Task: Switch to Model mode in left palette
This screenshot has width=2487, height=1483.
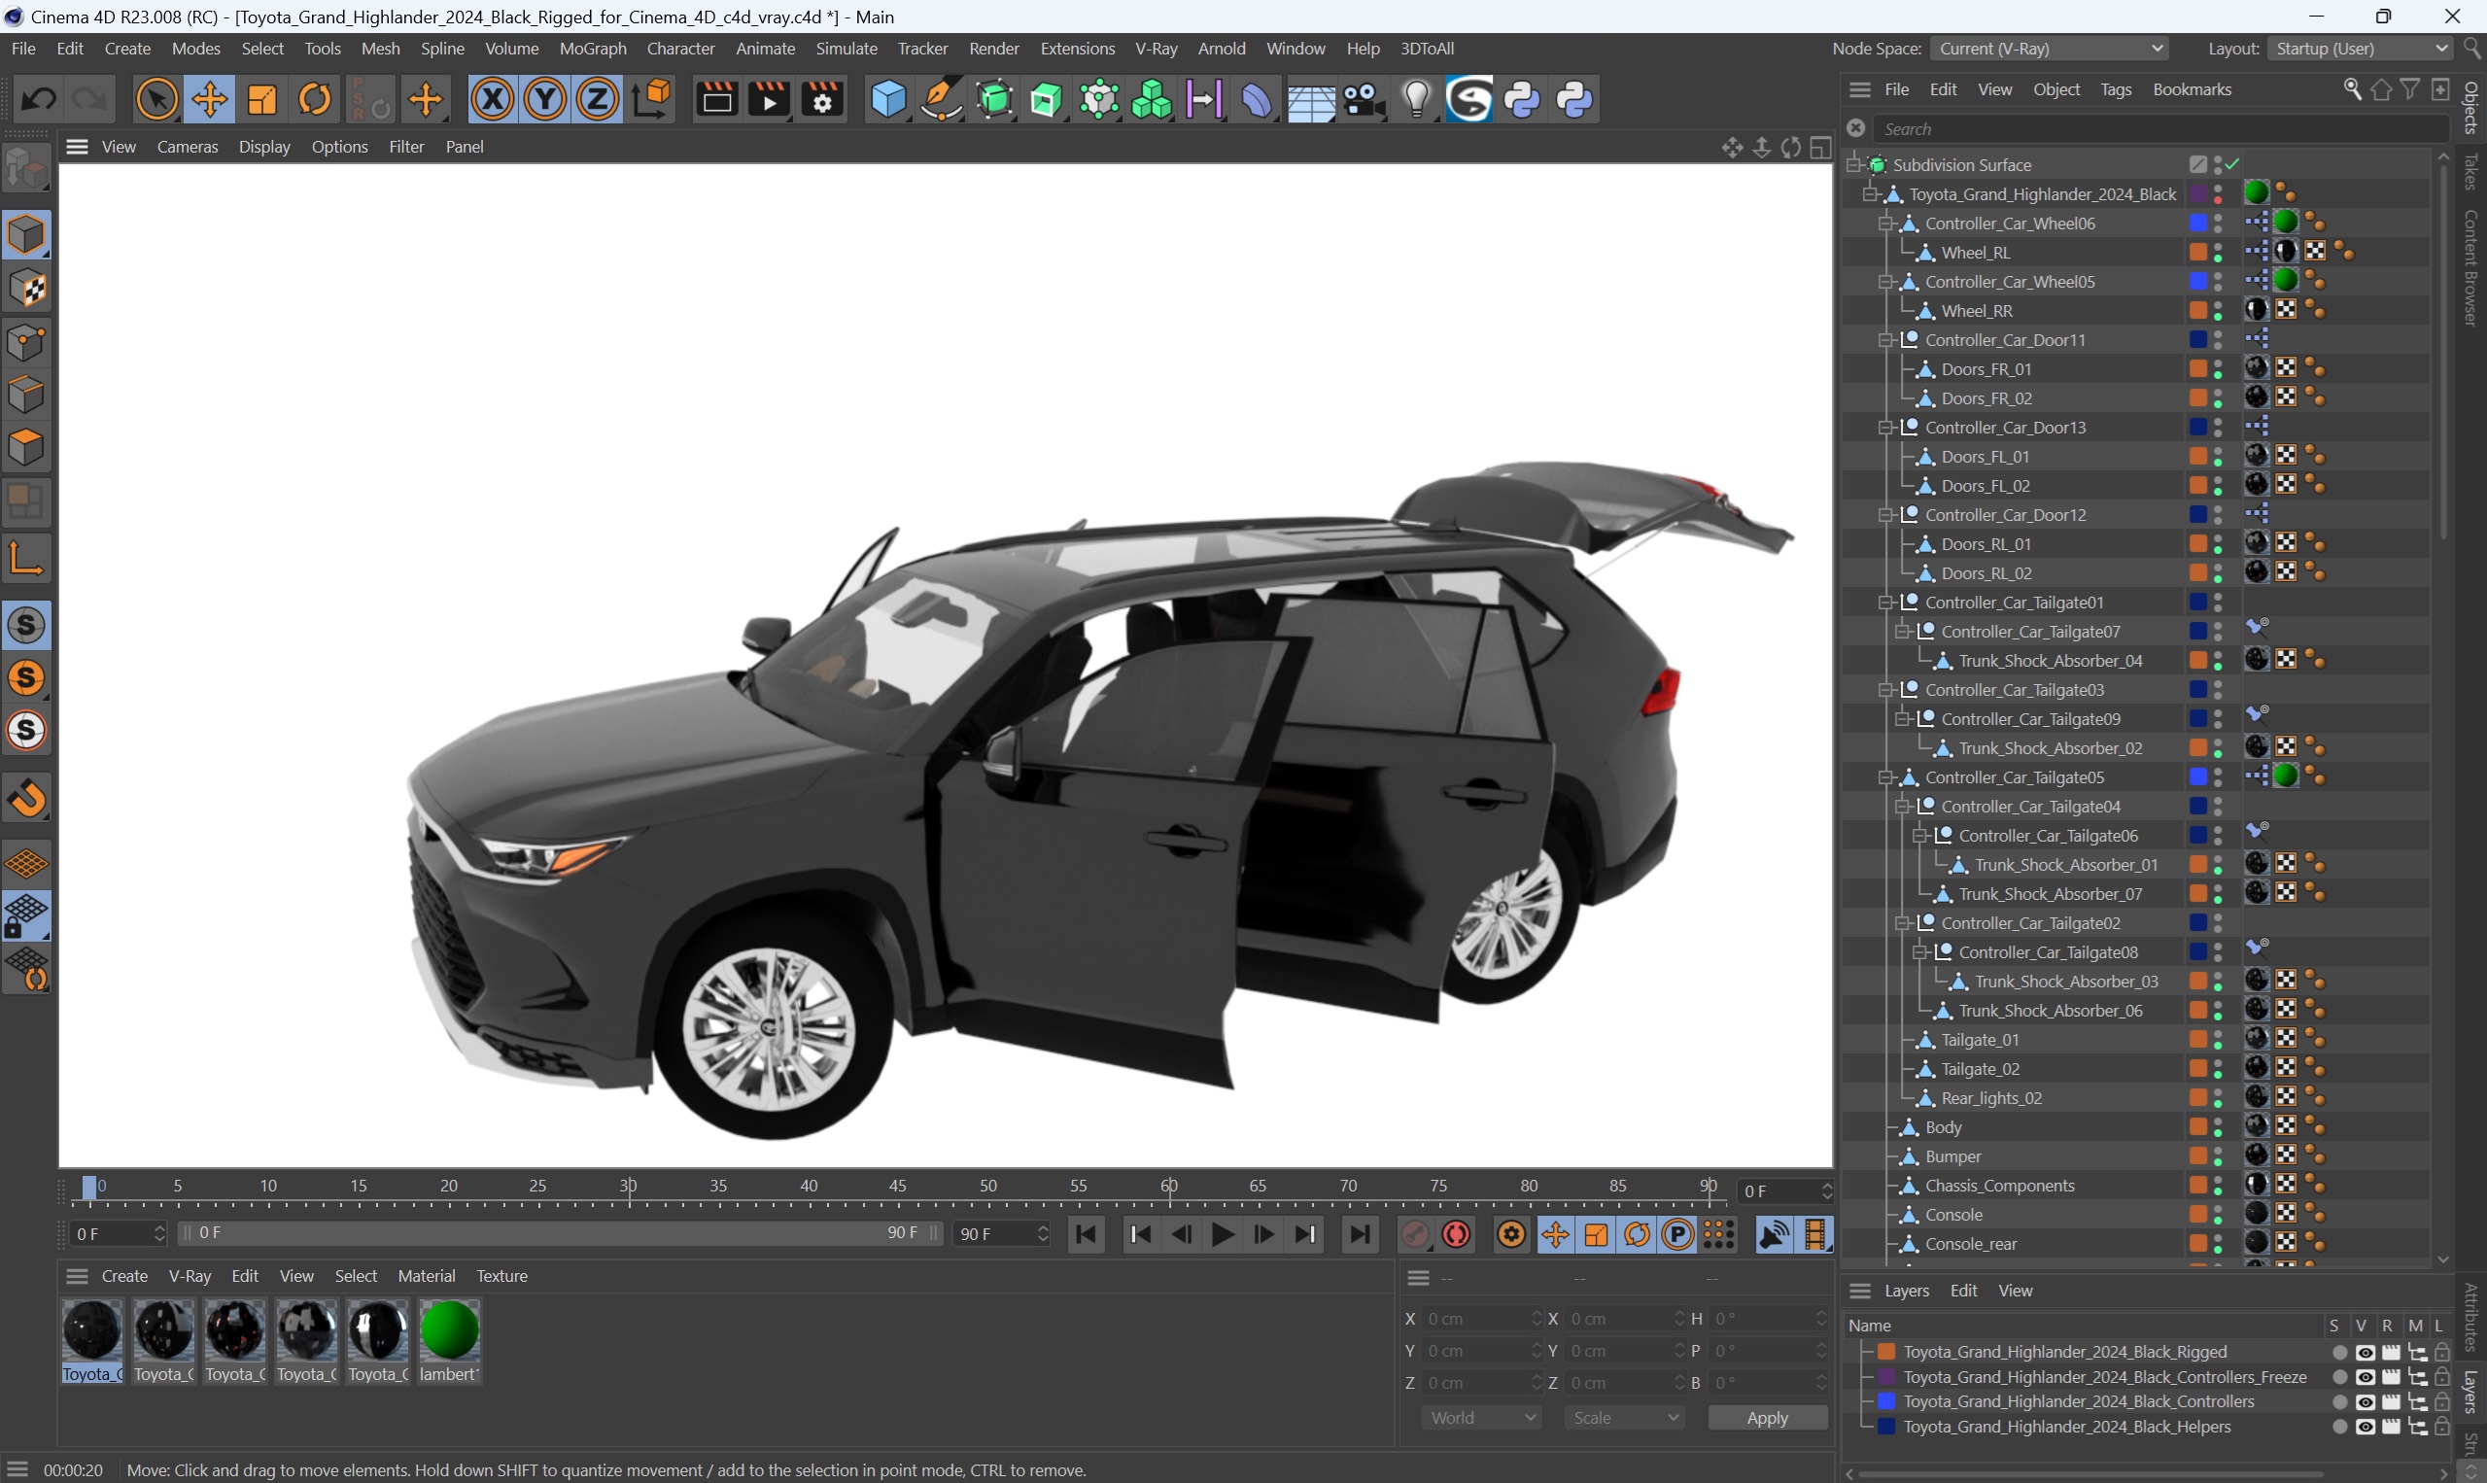Action: pyautogui.click(x=27, y=235)
